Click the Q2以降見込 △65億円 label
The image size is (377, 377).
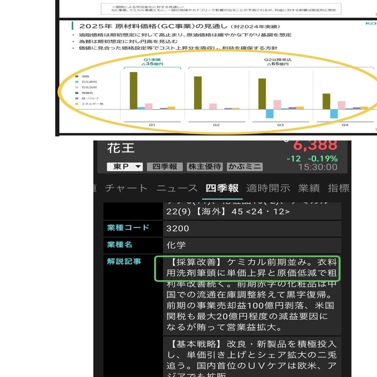(x=278, y=62)
